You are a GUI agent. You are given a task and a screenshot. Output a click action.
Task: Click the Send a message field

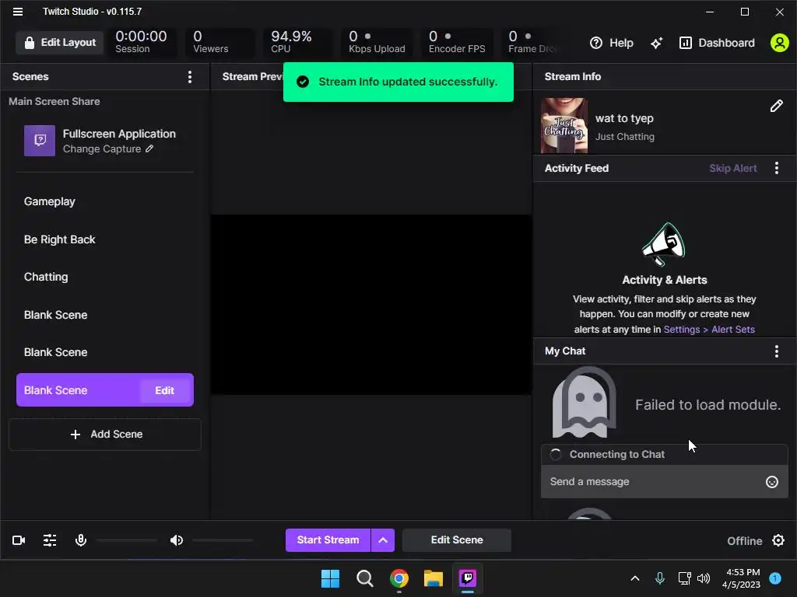coord(655,482)
